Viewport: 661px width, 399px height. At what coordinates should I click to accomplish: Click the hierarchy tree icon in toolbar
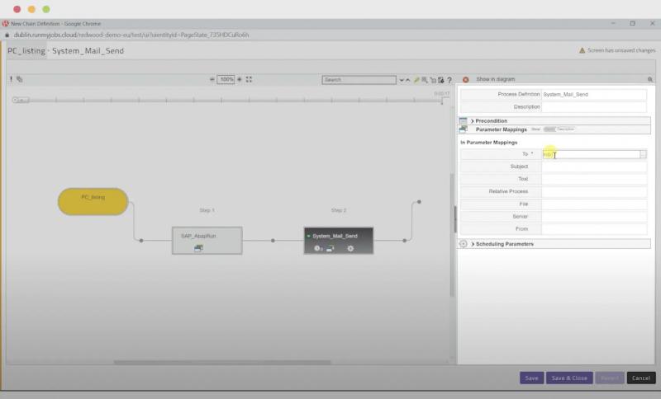432,80
